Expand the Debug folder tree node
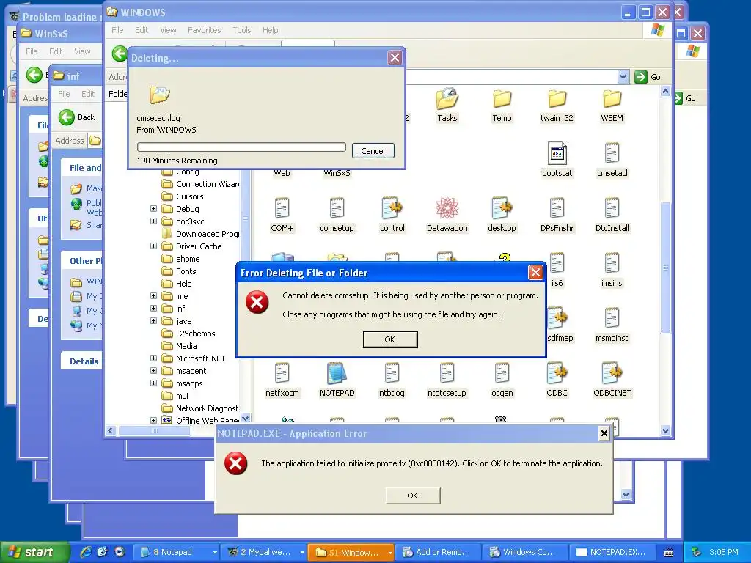The image size is (751, 563). pyautogui.click(x=153, y=209)
